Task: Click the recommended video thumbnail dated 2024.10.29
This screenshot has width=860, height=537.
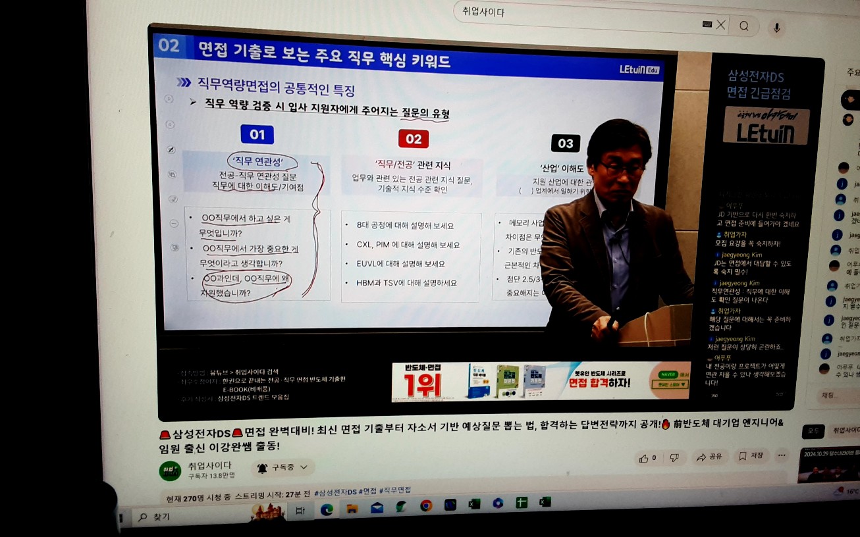Action: click(828, 465)
